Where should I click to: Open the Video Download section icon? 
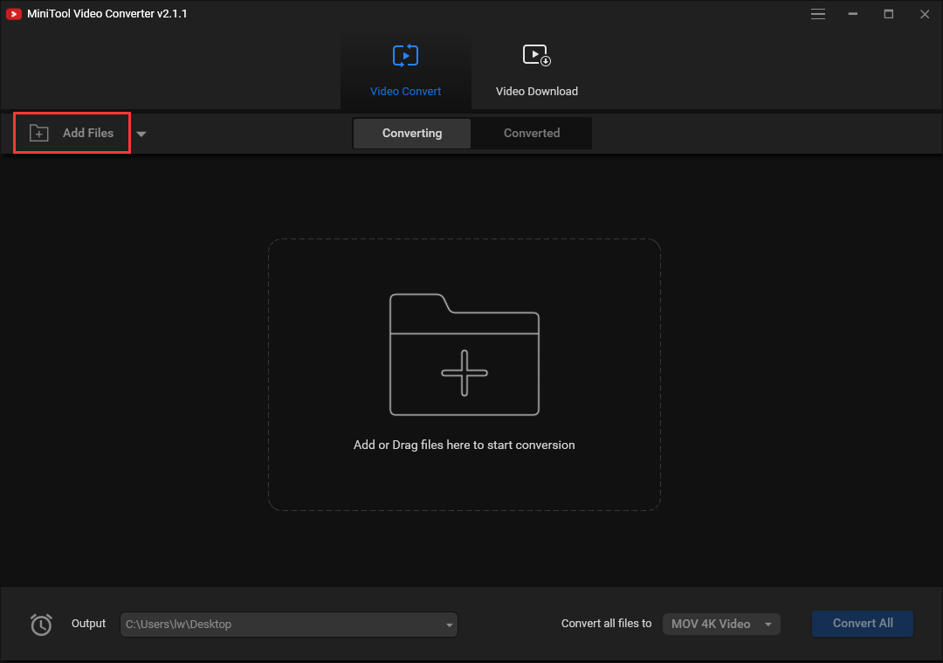coord(536,55)
